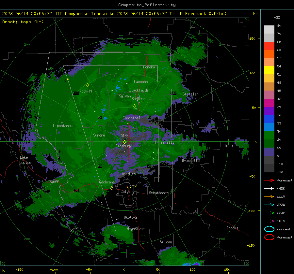Click the Okotoks city label

(131, 217)
